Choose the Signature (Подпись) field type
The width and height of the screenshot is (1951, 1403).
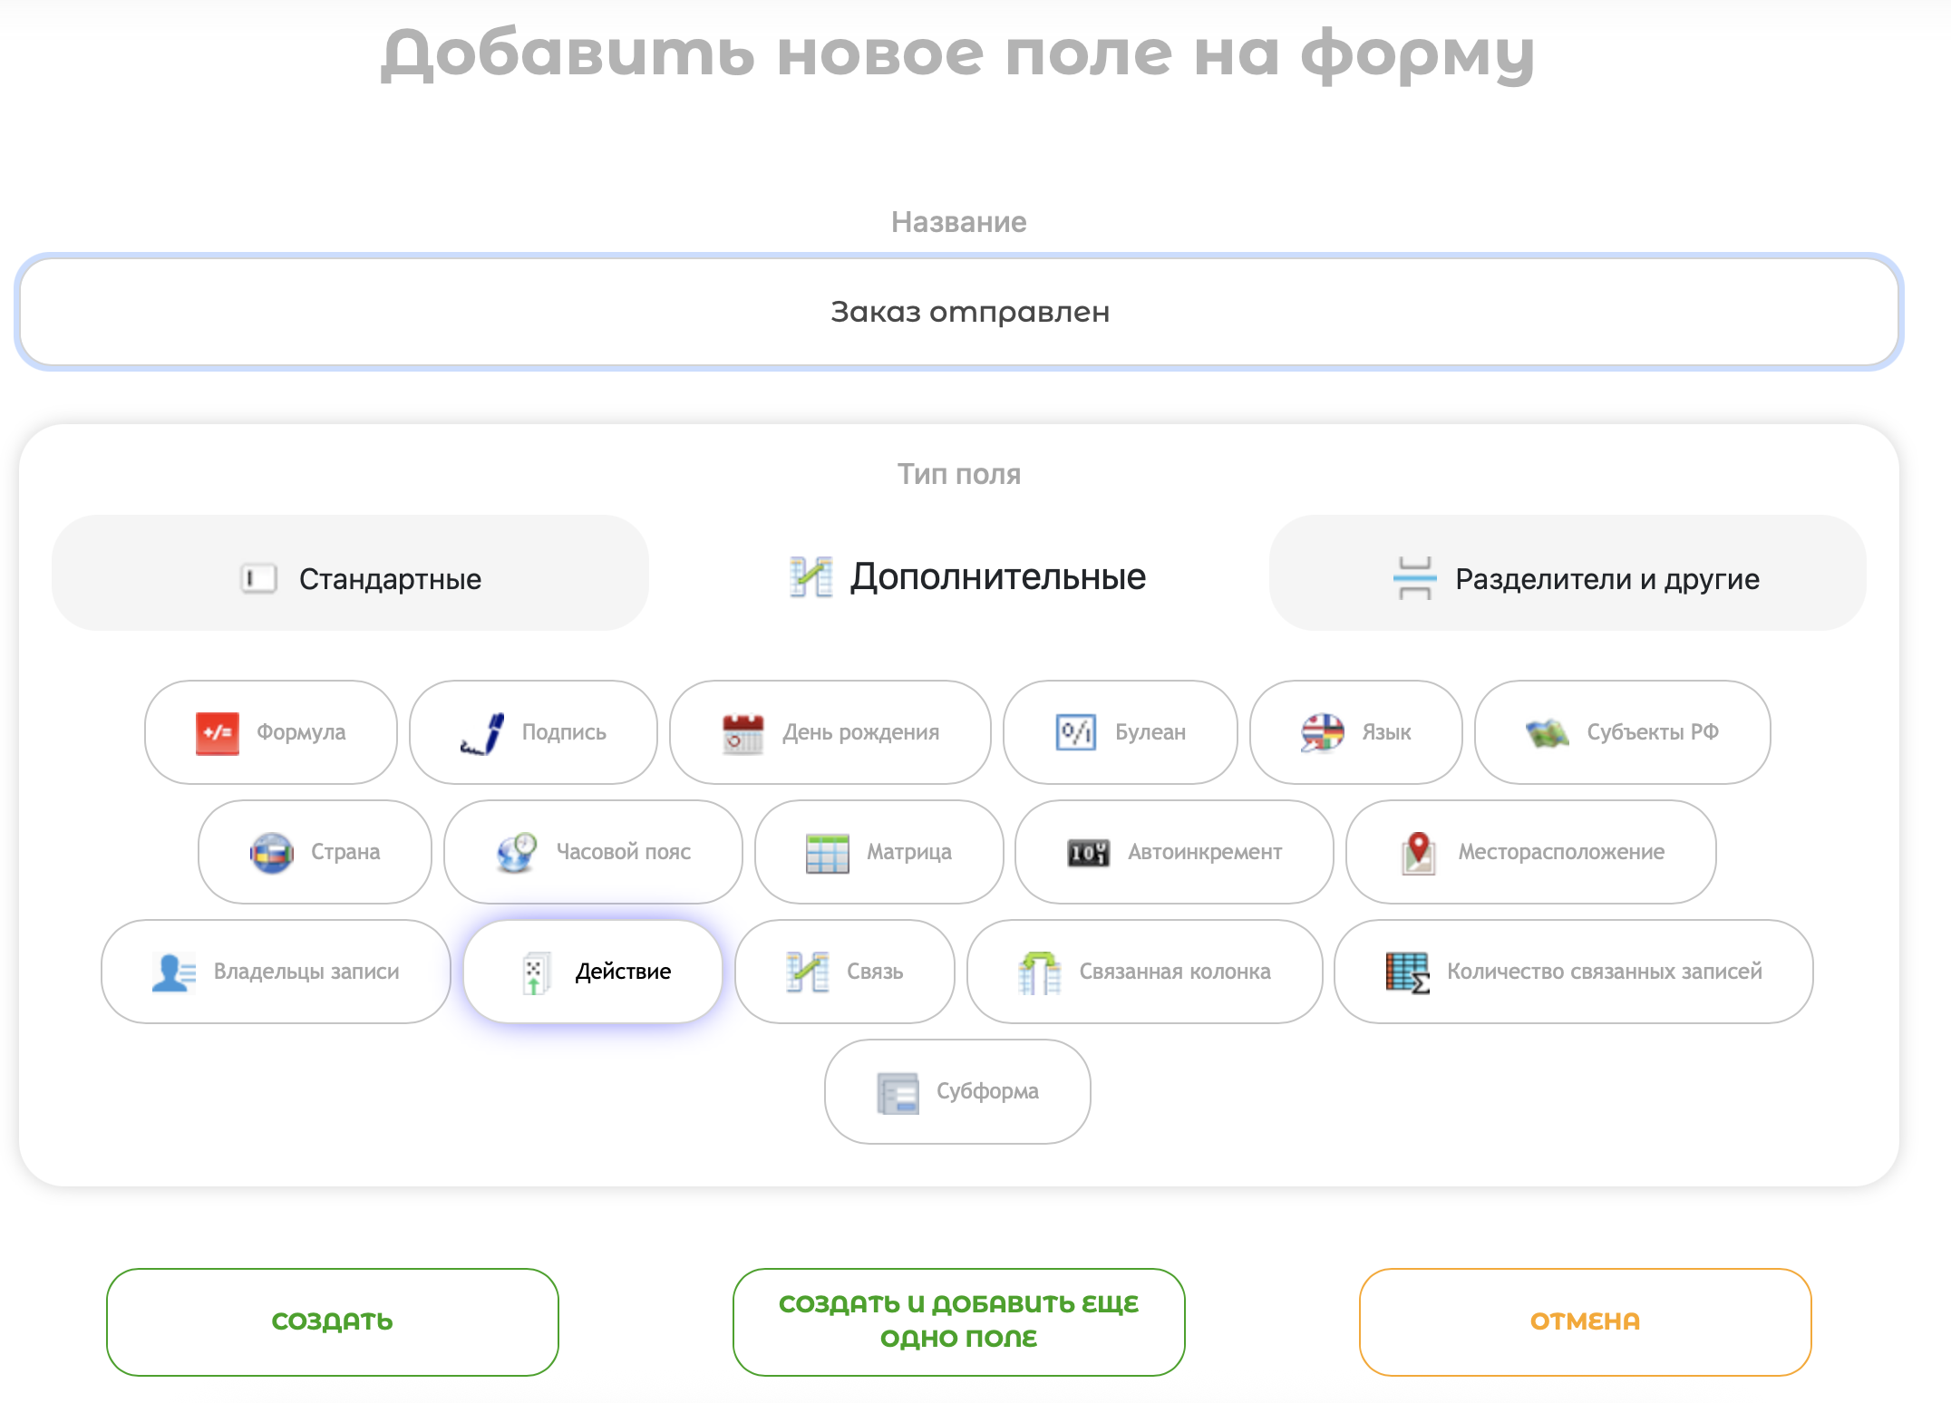click(x=533, y=732)
